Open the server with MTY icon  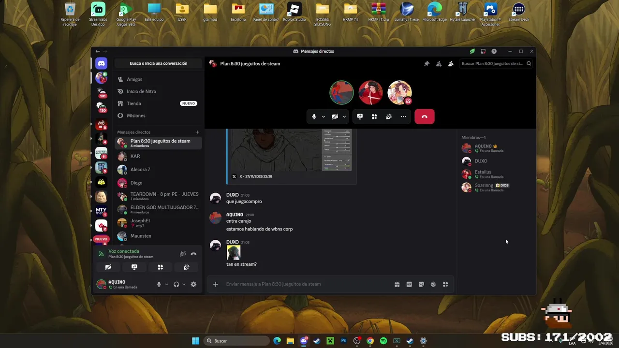click(x=101, y=211)
